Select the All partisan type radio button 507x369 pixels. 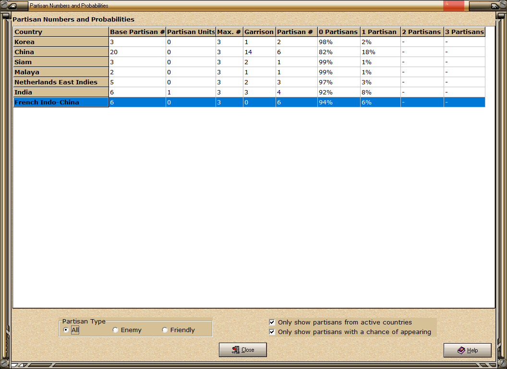[x=66, y=330]
